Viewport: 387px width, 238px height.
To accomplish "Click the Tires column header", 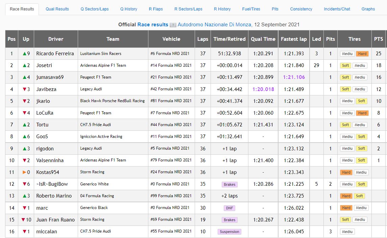I will coord(355,39).
